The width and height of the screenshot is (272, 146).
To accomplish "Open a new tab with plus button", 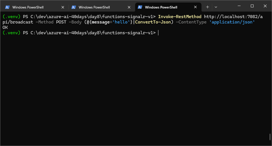I will pyautogui.click(x=207, y=7).
